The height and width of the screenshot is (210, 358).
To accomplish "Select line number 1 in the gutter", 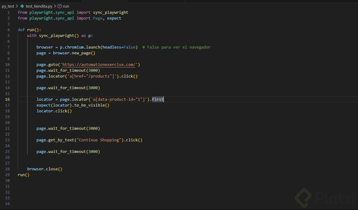I will tap(9, 12).
